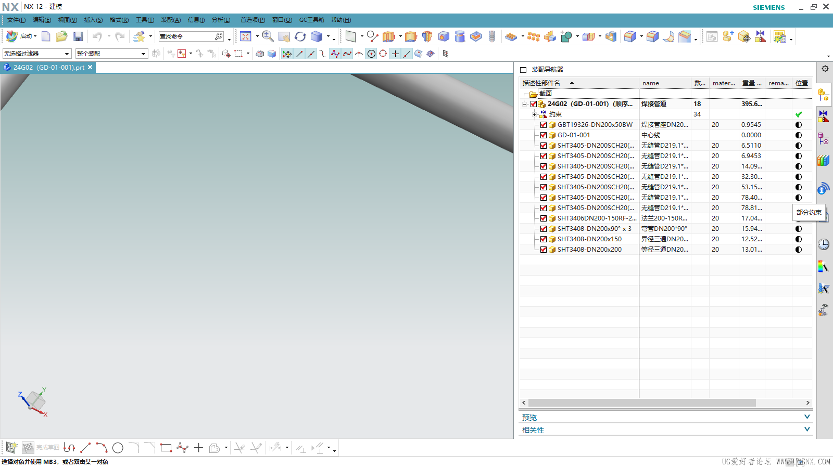Click the 位置 column header
This screenshot has width=833, height=468.
pos(802,83)
